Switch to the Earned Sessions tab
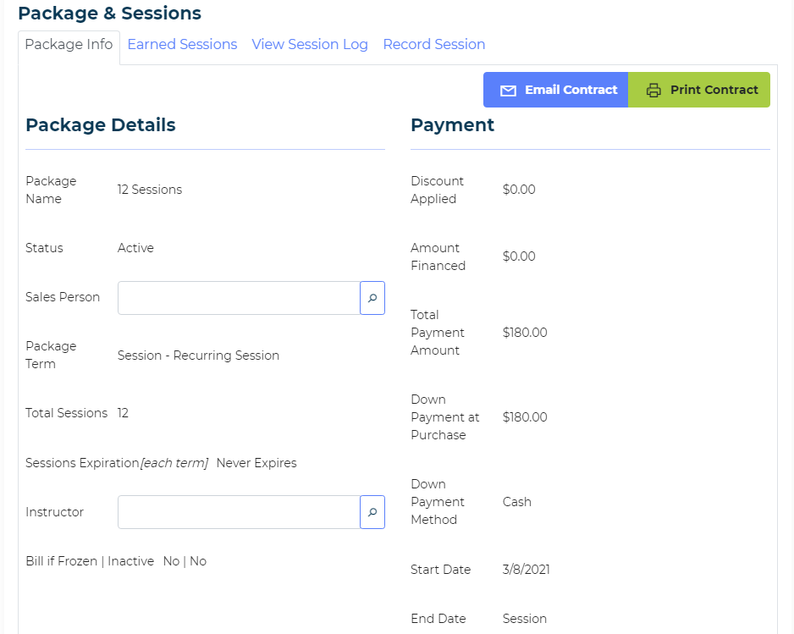This screenshot has height=634, width=794. [x=182, y=45]
